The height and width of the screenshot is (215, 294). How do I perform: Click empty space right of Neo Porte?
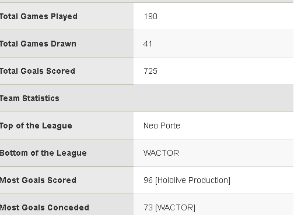[236, 126]
